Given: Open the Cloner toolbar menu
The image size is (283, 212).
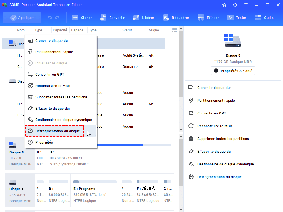Looking at the screenshot, I should (x=82, y=18).
